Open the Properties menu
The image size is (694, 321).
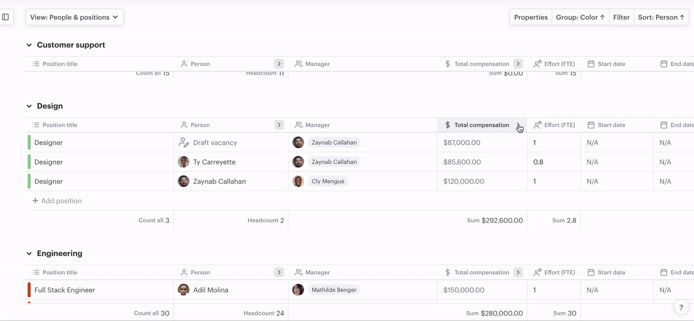[x=530, y=17]
